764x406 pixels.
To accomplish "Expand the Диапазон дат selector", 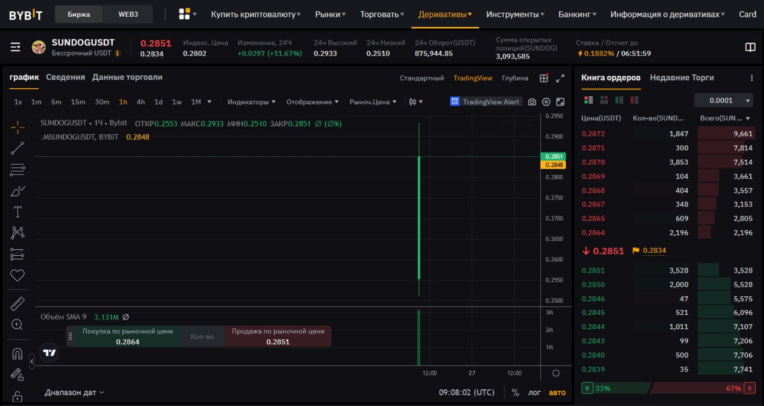I will tap(75, 392).
